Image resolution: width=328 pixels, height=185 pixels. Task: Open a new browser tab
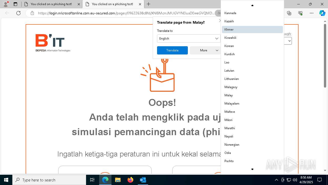pos(148,4)
